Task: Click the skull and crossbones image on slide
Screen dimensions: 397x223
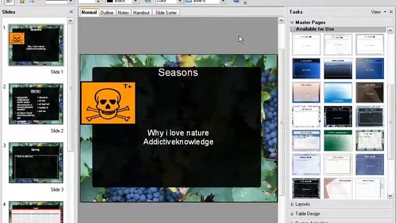Action: pyautogui.click(x=108, y=103)
